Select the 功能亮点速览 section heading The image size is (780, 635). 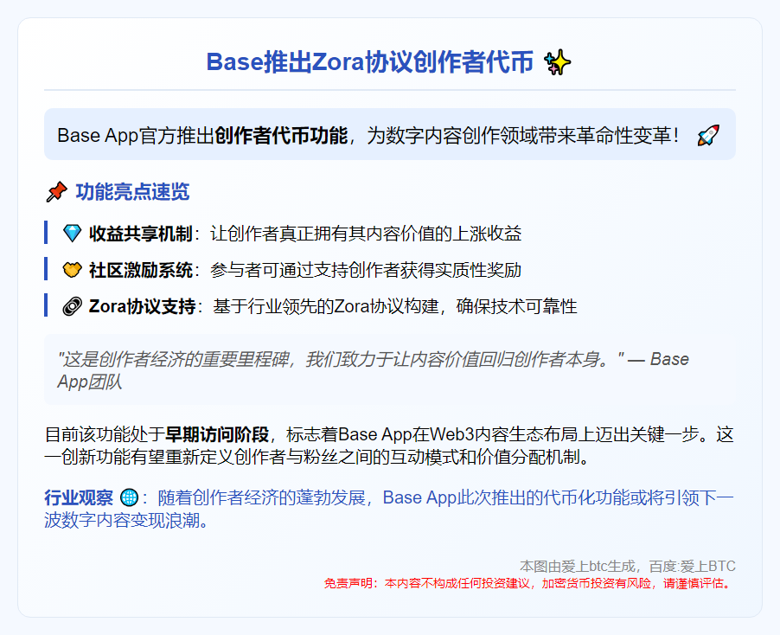pos(132,192)
